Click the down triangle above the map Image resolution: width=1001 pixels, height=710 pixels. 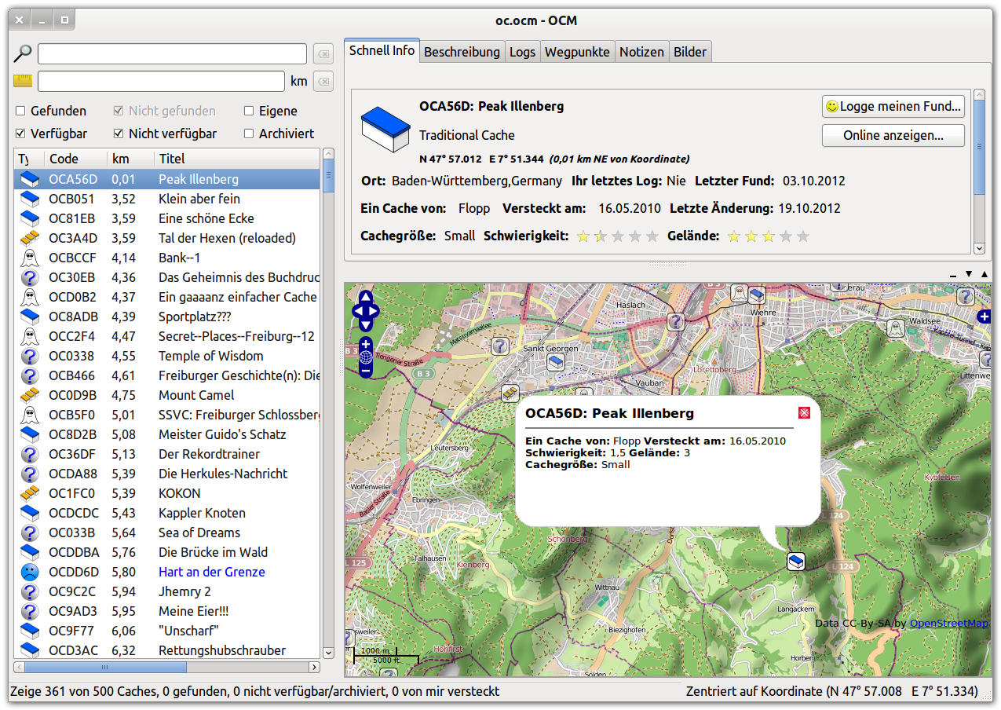pos(969,274)
